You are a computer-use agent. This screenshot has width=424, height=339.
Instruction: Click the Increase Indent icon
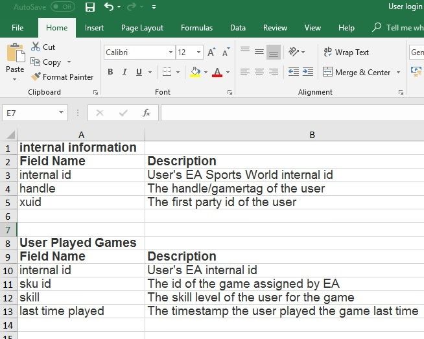307,72
